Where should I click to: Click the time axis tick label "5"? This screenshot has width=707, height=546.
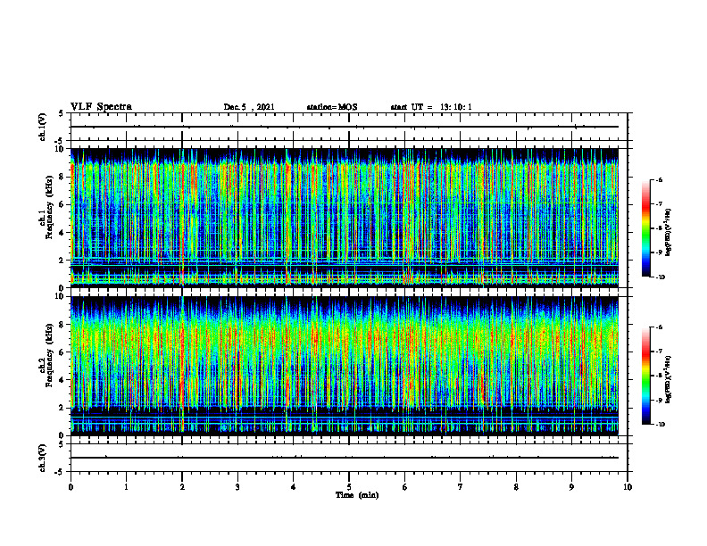click(349, 487)
